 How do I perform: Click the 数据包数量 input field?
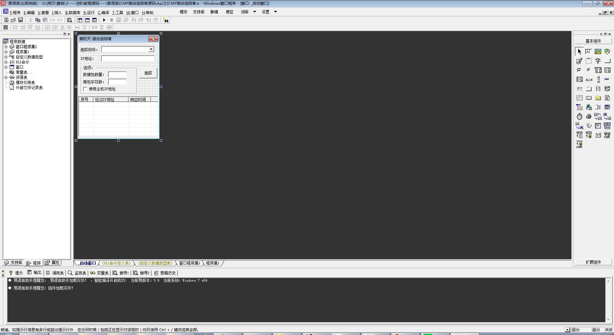point(117,74)
